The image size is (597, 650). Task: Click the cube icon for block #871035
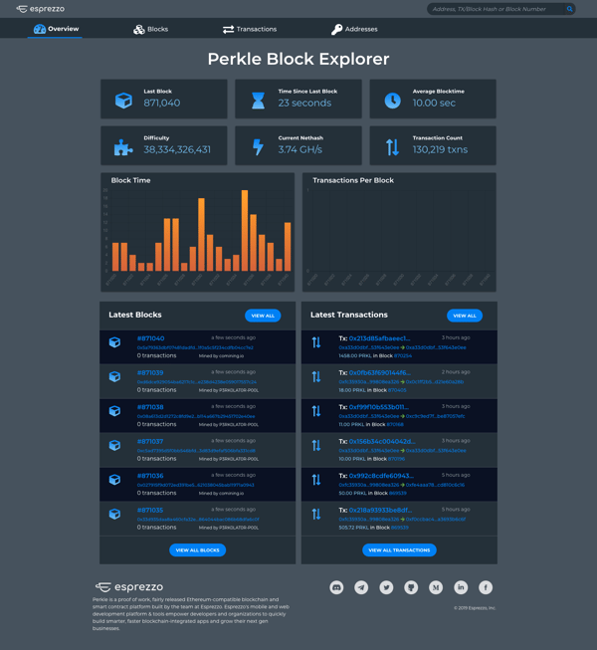click(114, 514)
